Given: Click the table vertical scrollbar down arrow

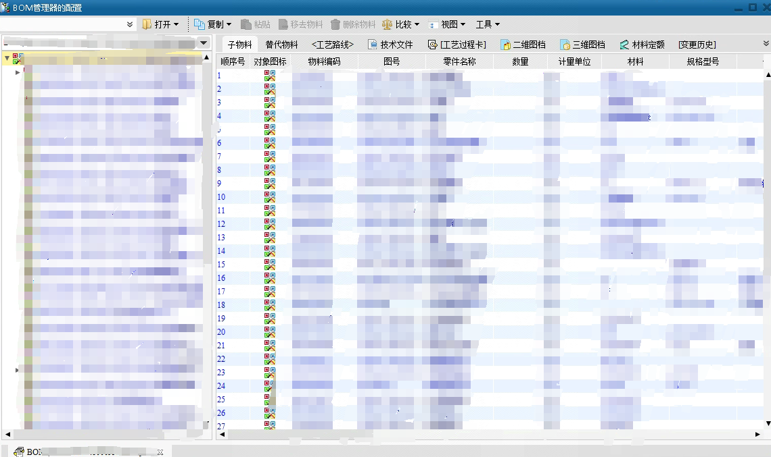Looking at the screenshot, I should (768, 423).
